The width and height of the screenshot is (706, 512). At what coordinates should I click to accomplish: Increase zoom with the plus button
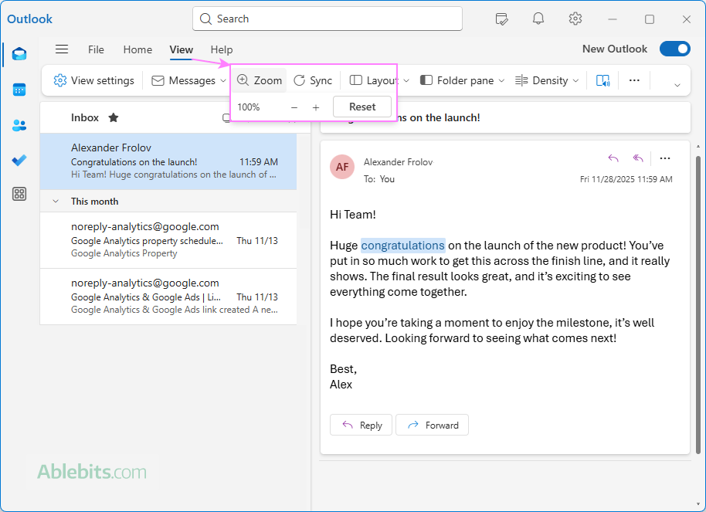(x=315, y=107)
